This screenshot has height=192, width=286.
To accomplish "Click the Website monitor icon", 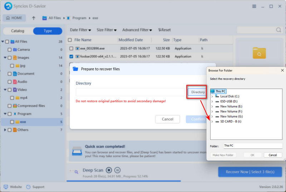I will [x=6, y=187].
